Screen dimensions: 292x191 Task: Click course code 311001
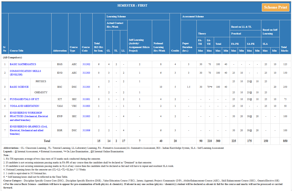point(86,99)
